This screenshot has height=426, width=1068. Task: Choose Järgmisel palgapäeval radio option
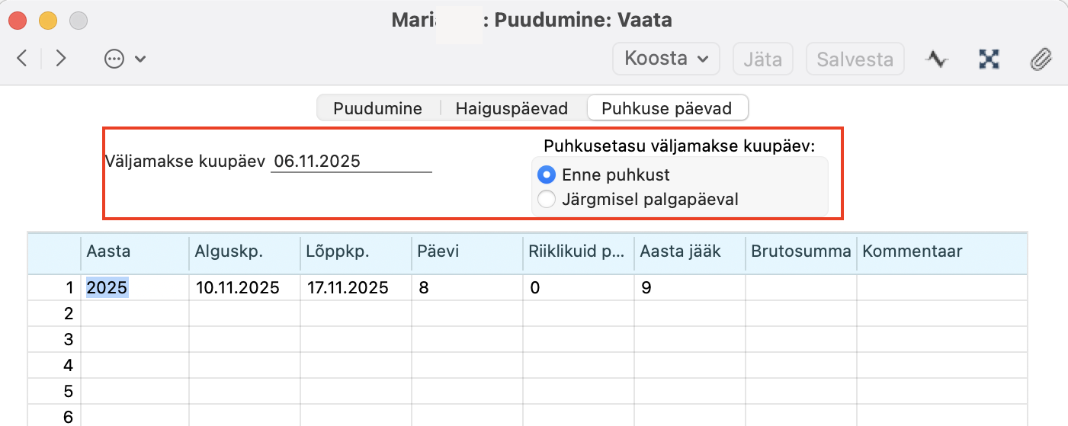(546, 200)
